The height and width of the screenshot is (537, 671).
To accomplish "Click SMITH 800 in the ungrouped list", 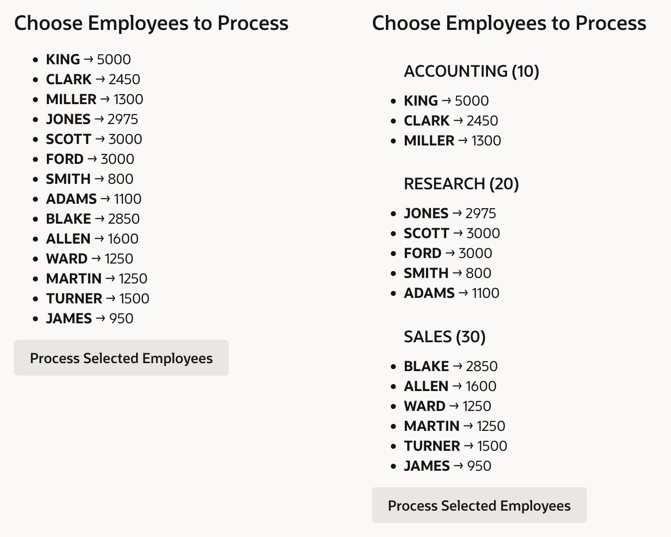I will (x=90, y=179).
